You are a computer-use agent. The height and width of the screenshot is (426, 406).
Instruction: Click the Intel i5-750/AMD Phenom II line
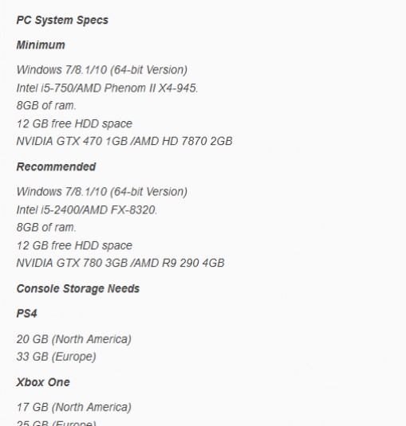[107, 88]
